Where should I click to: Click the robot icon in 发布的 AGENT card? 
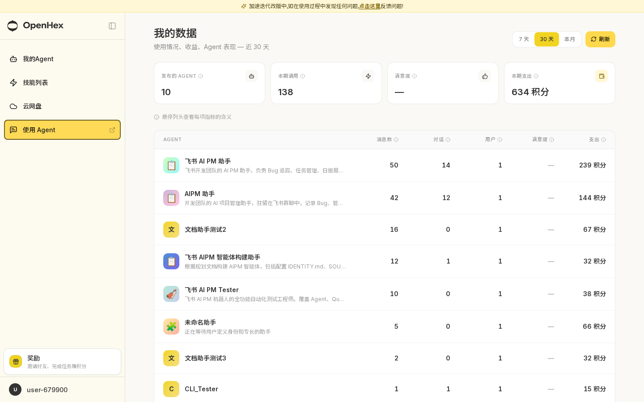point(251,76)
